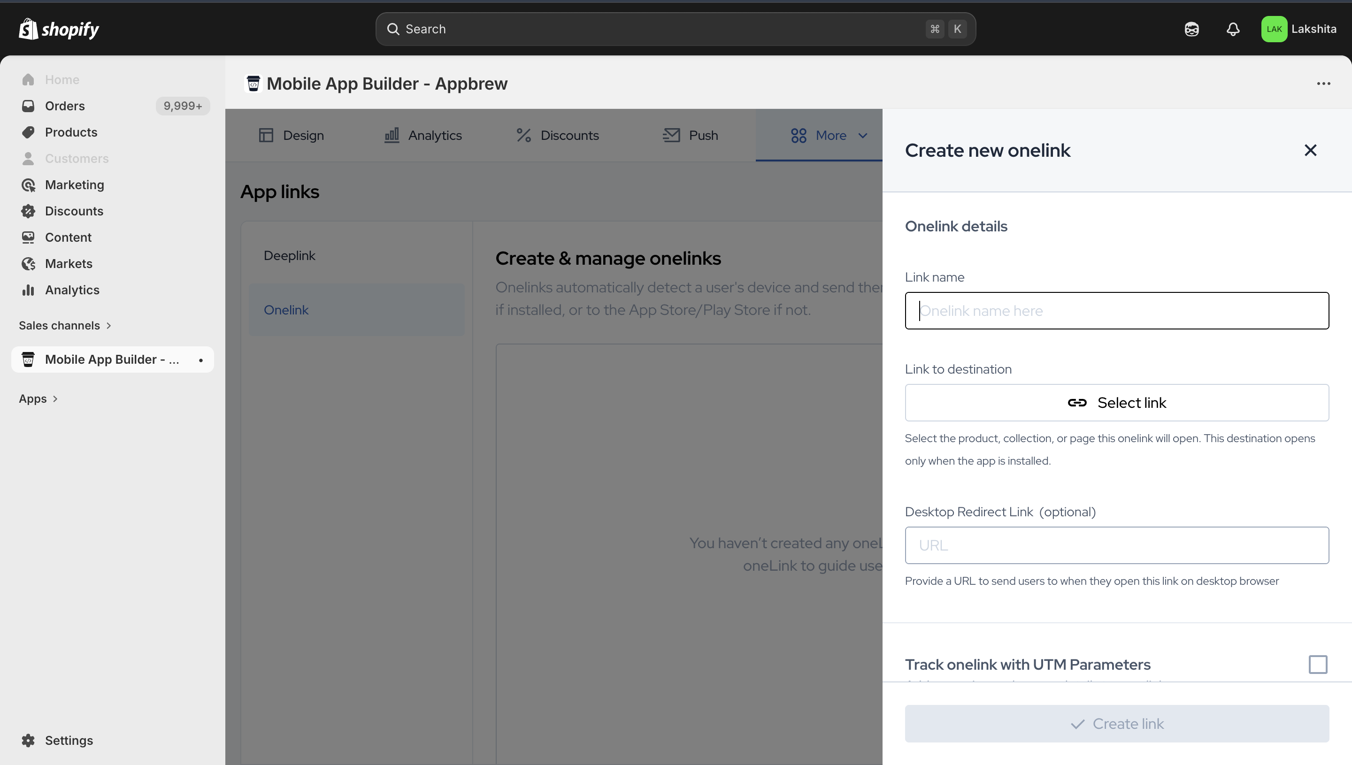Open the LAK account avatar
The image size is (1352, 765).
coord(1274,29)
